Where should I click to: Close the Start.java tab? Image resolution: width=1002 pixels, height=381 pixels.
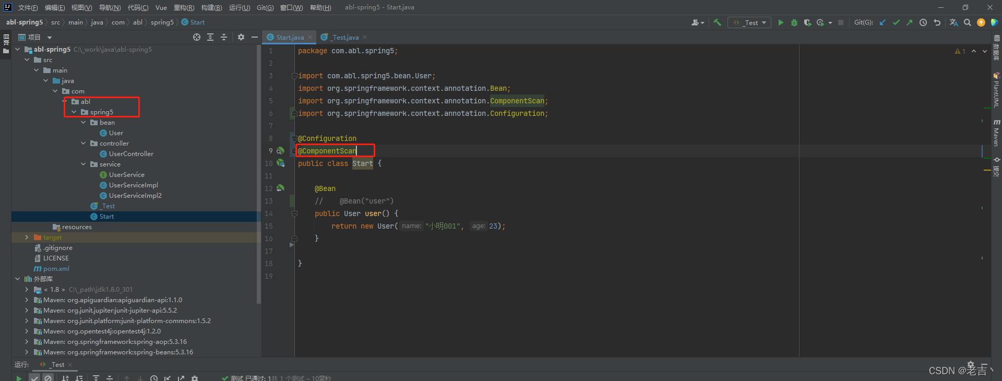310,37
